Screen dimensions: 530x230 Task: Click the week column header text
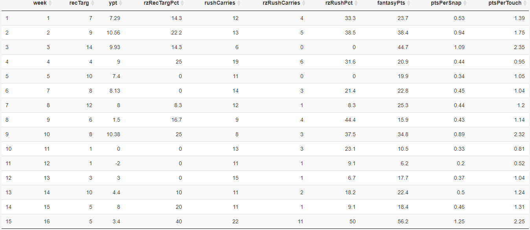point(40,3)
